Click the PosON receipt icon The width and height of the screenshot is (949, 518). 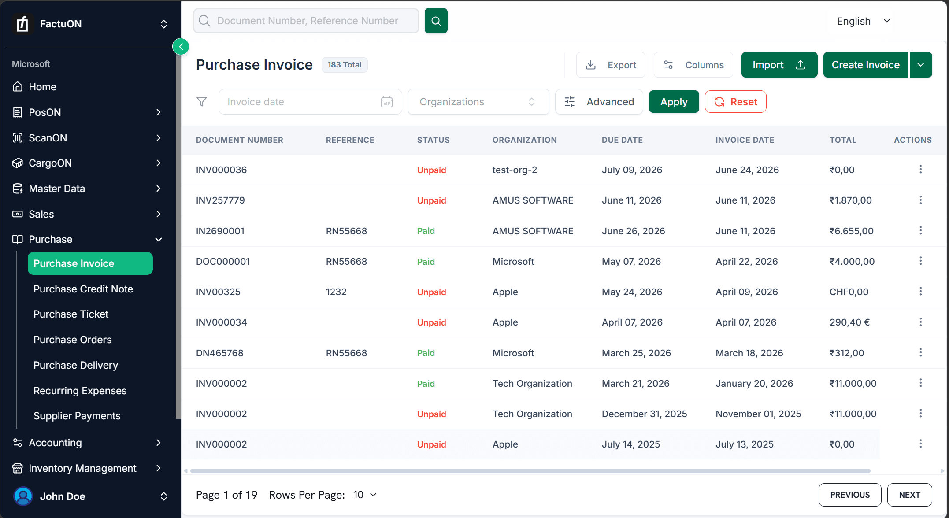tap(18, 112)
